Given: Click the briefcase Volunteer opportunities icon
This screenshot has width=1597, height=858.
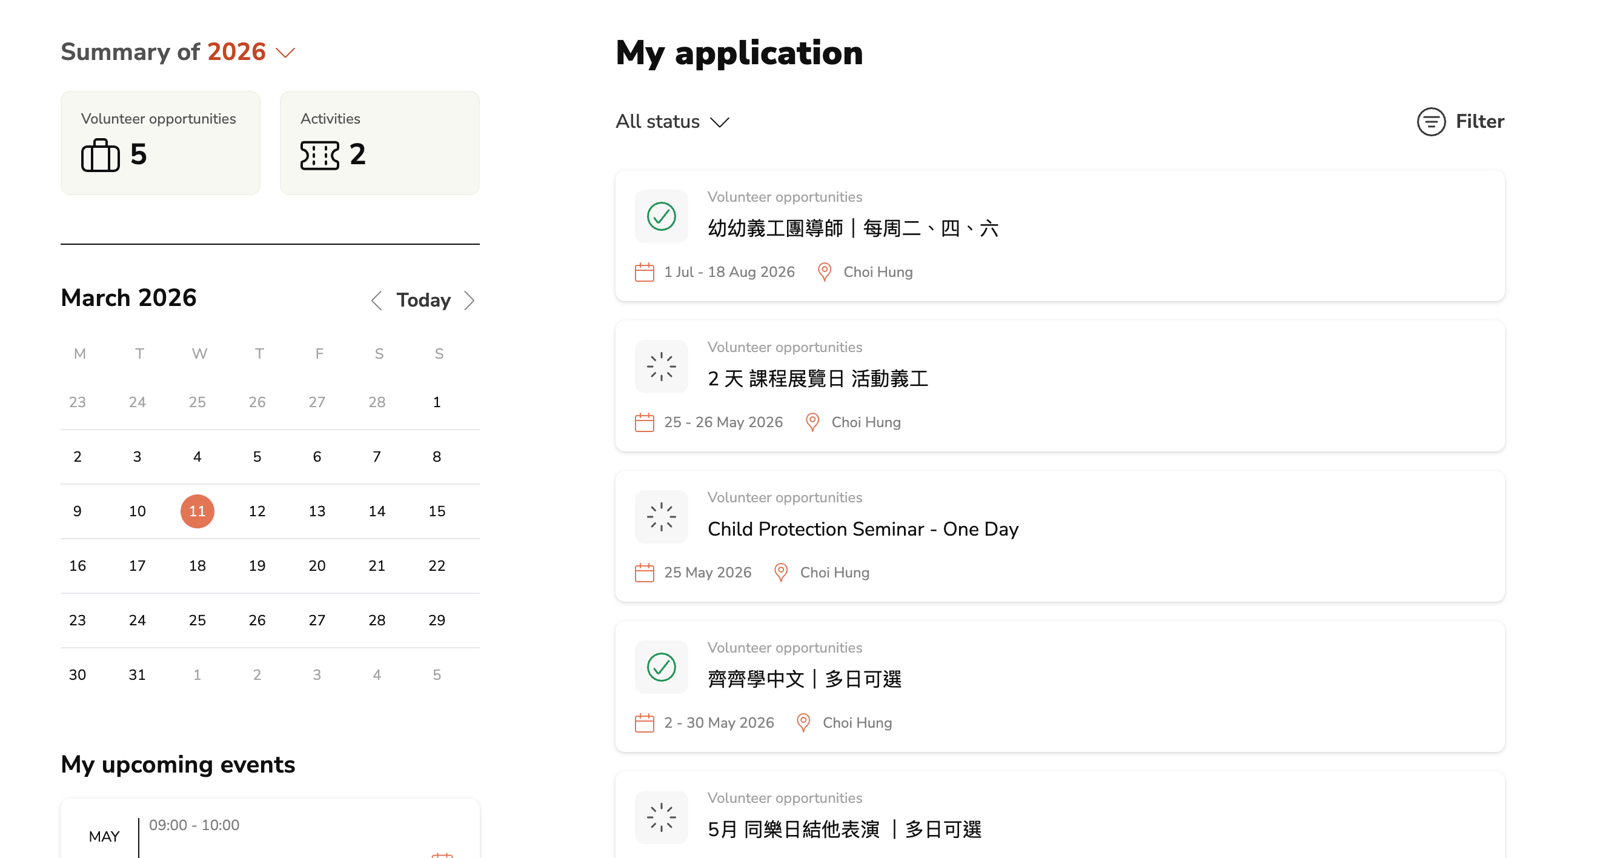Looking at the screenshot, I should [100, 155].
